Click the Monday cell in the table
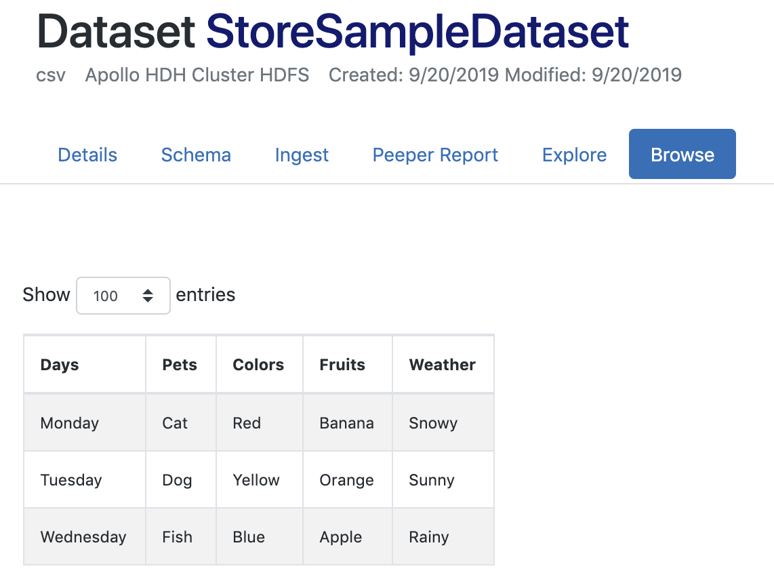This screenshot has height=575, width=774. pyautogui.click(x=69, y=422)
